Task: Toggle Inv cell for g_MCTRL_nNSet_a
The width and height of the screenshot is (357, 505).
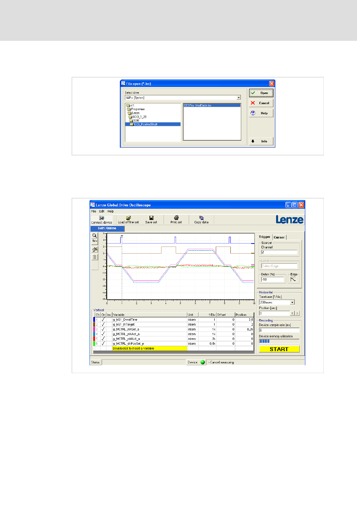Action: pyautogui.click(x=109, y=329)
